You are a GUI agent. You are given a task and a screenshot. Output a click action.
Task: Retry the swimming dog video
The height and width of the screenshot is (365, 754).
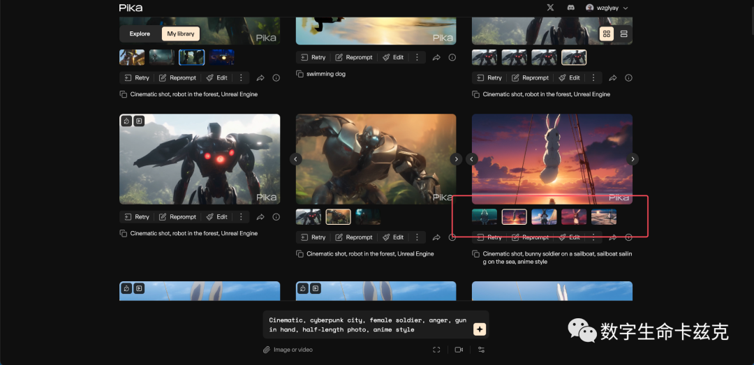(313, 57)
